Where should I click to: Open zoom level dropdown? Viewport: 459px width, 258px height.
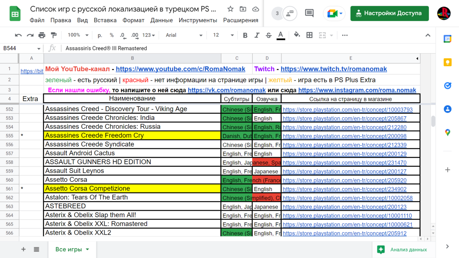pos(78,35)
